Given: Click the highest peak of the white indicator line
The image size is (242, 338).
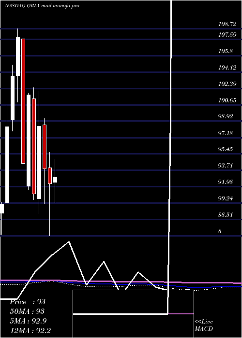Looking at the screenshot, I should 69,241.
